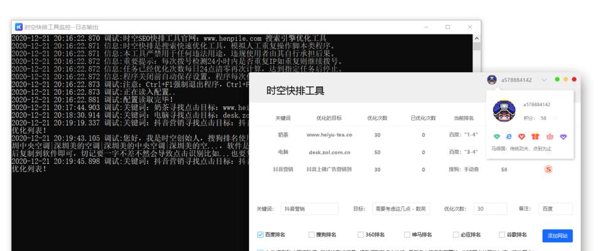
Task: Click the desk.zol.com.cn target cell
Action: click(x=329, y=152)
